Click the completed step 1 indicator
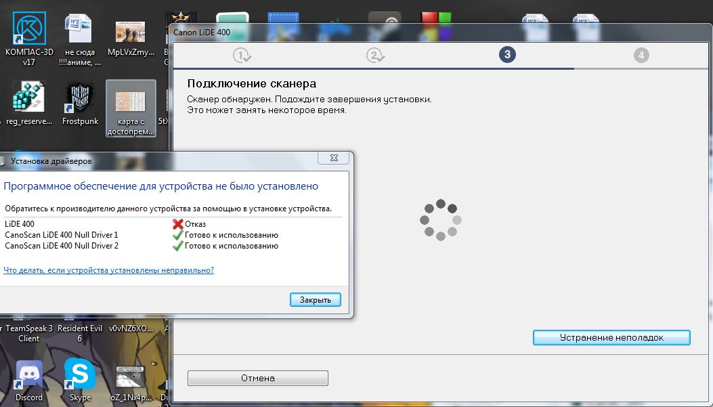This screenshot has width=713, height=407. (x=242, y=56)
